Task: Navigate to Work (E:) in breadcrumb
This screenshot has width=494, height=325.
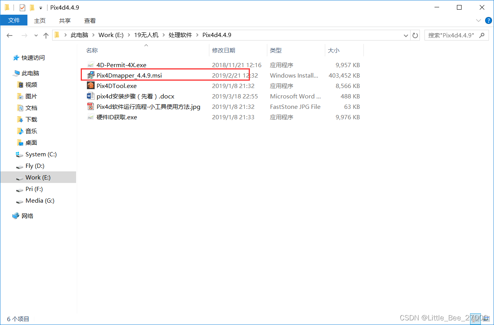Action: tap(111, 35)
